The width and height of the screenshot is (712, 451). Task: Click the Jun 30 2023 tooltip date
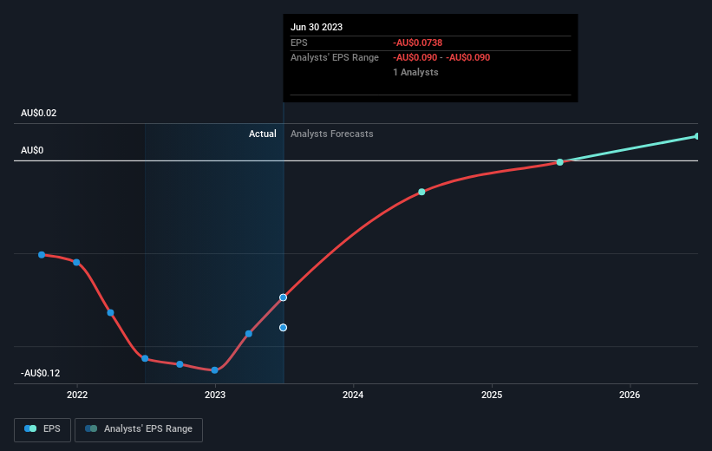317,27
